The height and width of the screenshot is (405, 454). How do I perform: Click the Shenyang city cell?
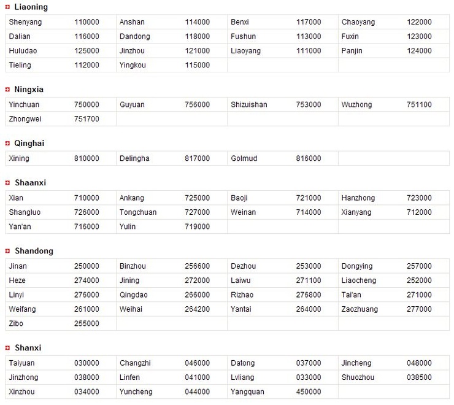point(25,22)
